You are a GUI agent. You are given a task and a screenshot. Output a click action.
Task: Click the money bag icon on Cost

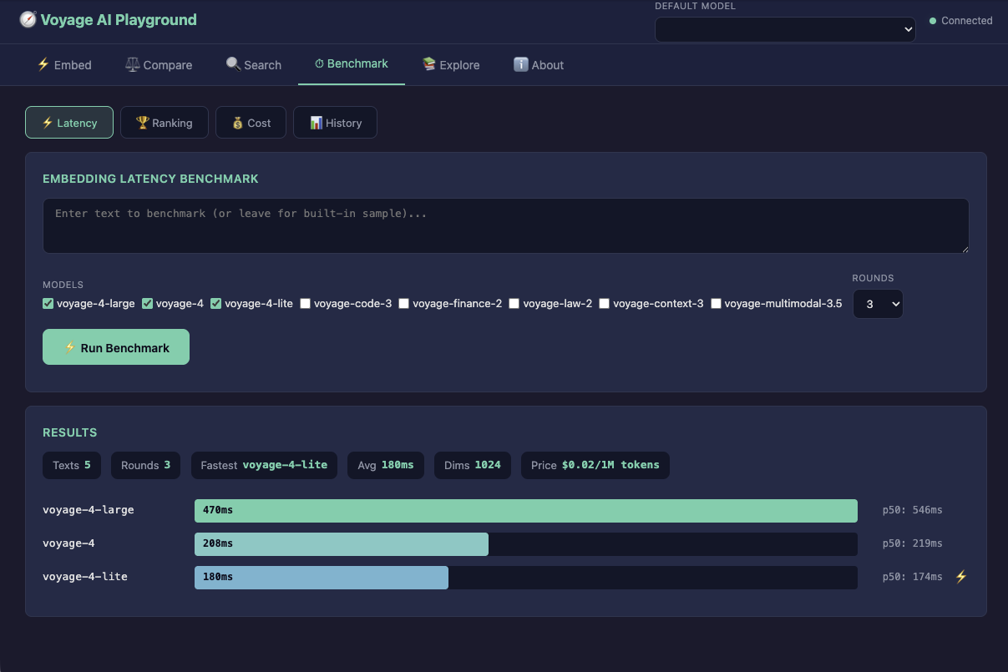[237, 123]
